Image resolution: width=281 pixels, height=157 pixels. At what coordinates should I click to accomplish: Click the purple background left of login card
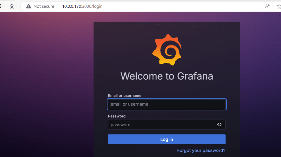coord(47,82)
